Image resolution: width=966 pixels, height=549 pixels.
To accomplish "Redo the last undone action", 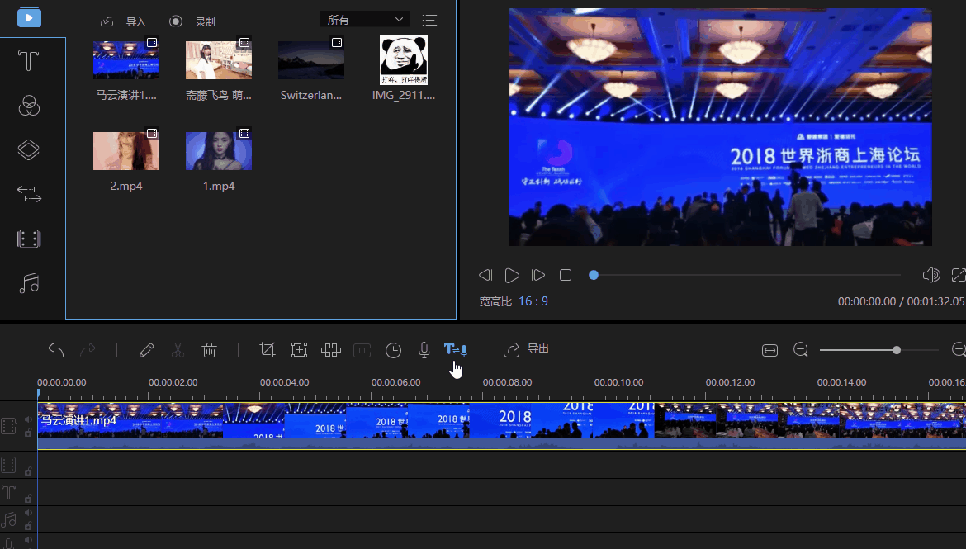I will click(88, 350).
